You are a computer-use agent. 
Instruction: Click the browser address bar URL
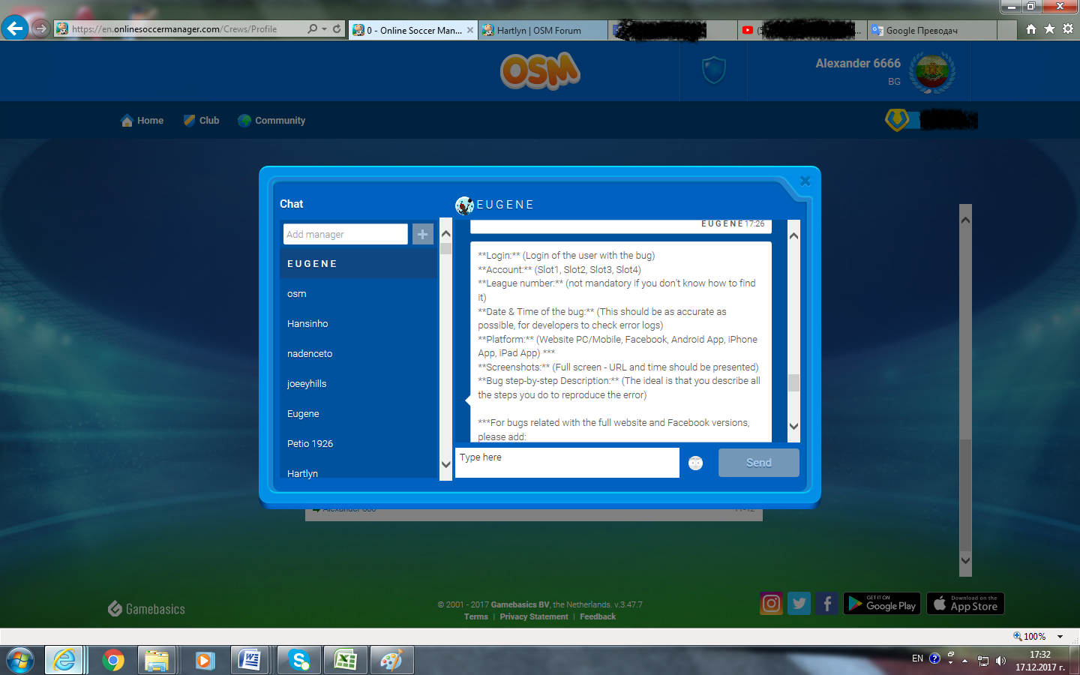[x=174, y=29]
